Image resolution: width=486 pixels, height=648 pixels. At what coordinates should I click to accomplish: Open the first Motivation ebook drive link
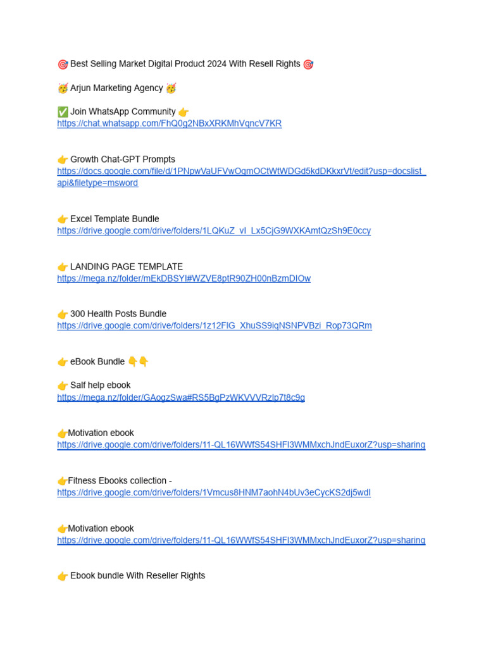click(241, 445)
